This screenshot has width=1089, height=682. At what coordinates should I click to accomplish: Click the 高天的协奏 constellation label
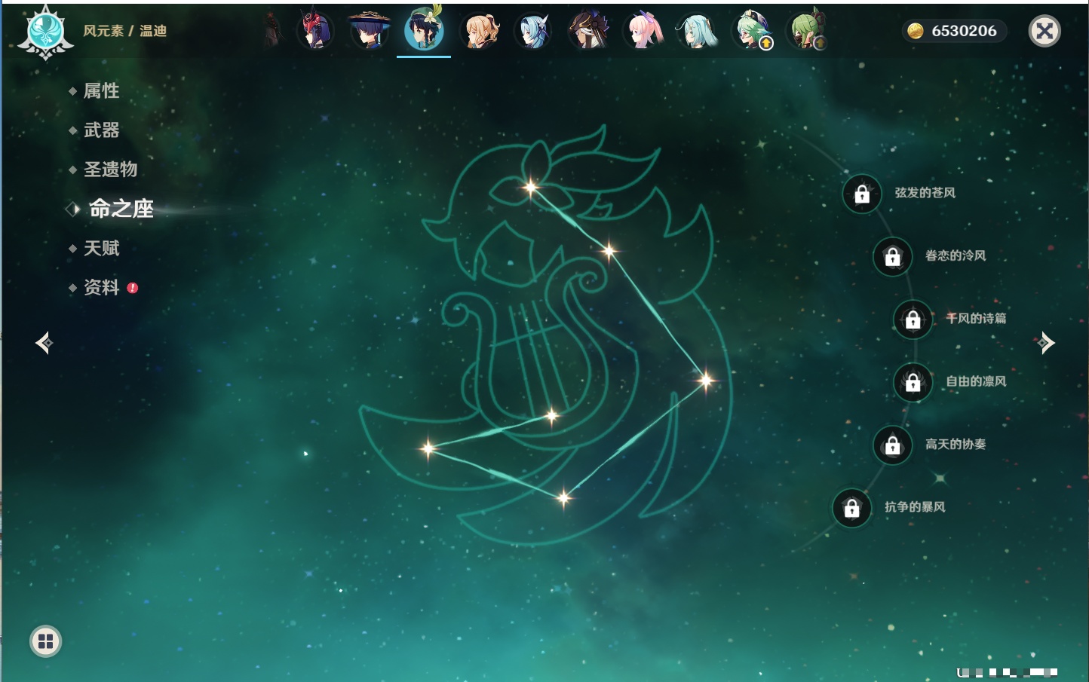956,444
